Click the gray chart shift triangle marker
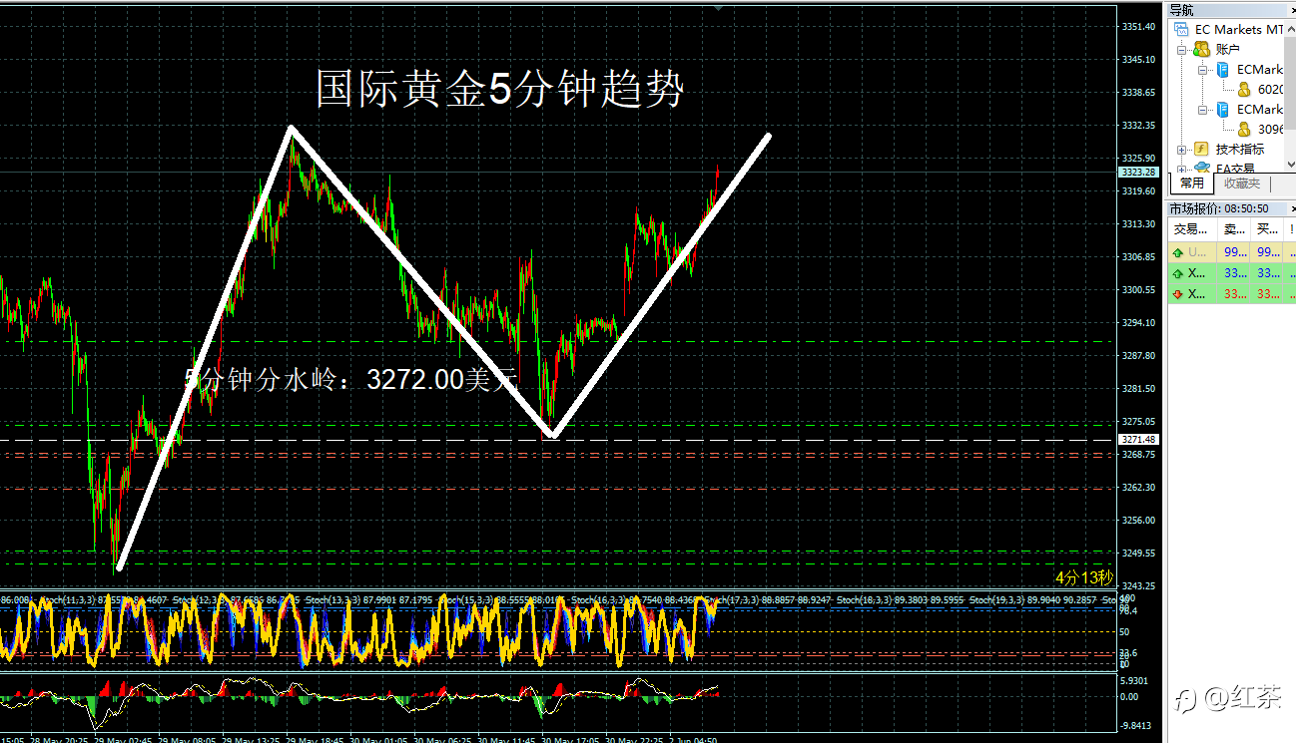 (x=717, y=7)
